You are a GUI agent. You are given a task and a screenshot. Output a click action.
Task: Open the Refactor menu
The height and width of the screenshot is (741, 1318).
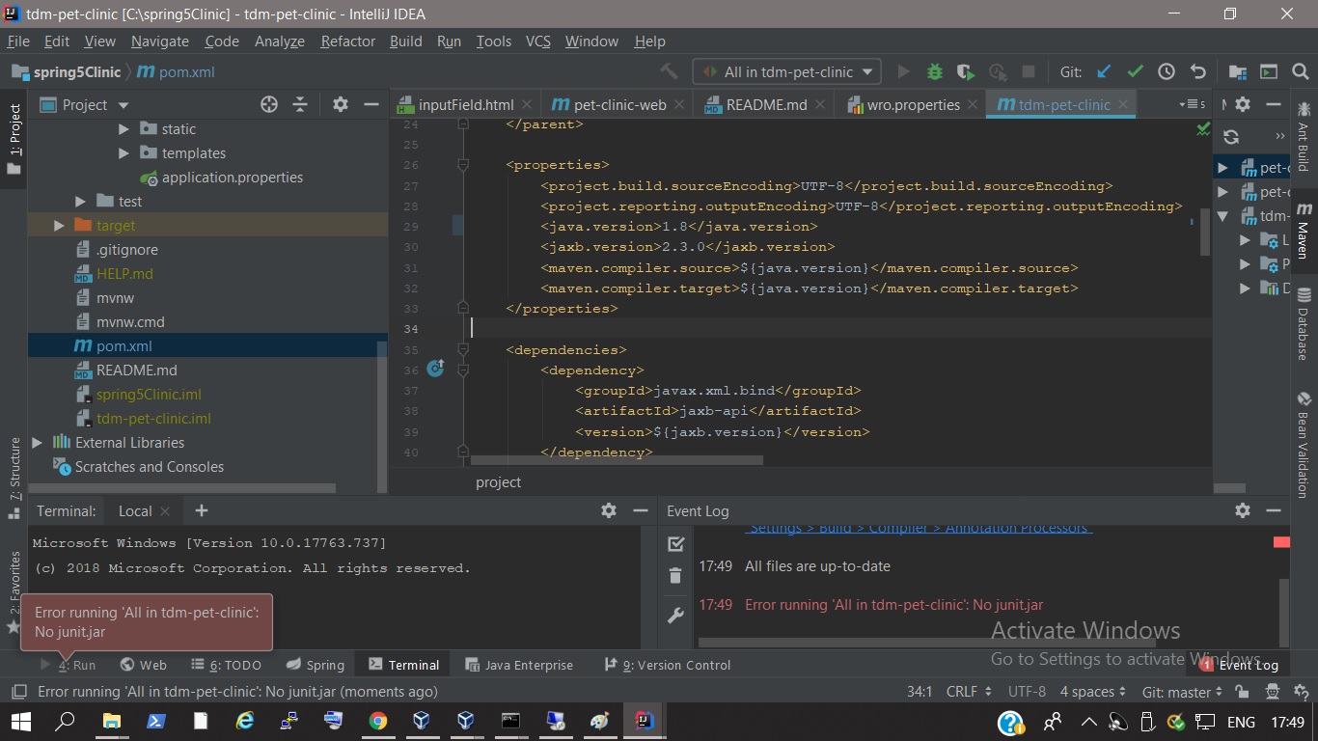(x=347, y=41)
